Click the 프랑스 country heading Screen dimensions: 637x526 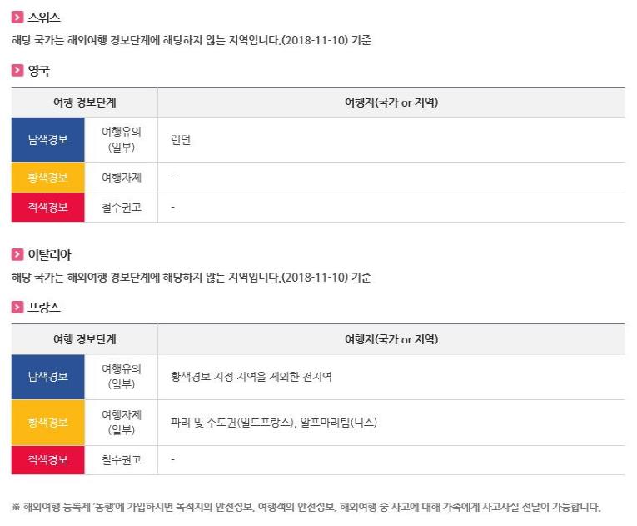pyautogui.click(x=44, y=308)
